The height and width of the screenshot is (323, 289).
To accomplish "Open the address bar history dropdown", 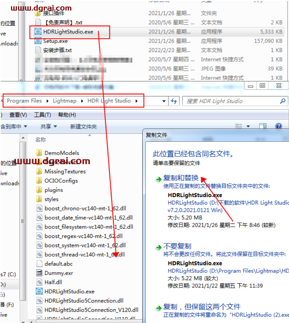I will (164, 101).
